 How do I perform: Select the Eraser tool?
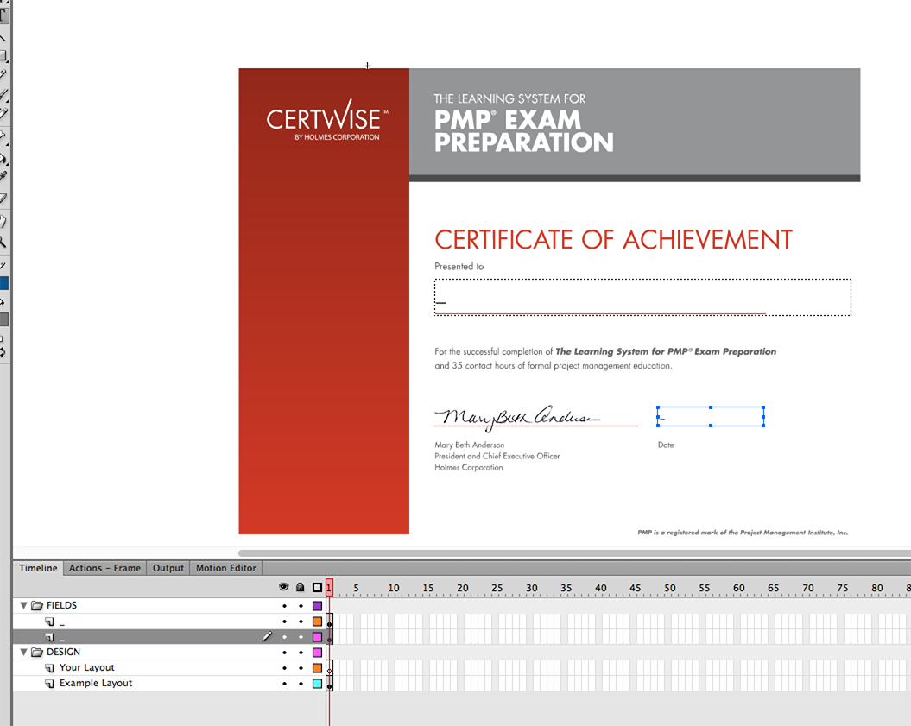(3, 198)
